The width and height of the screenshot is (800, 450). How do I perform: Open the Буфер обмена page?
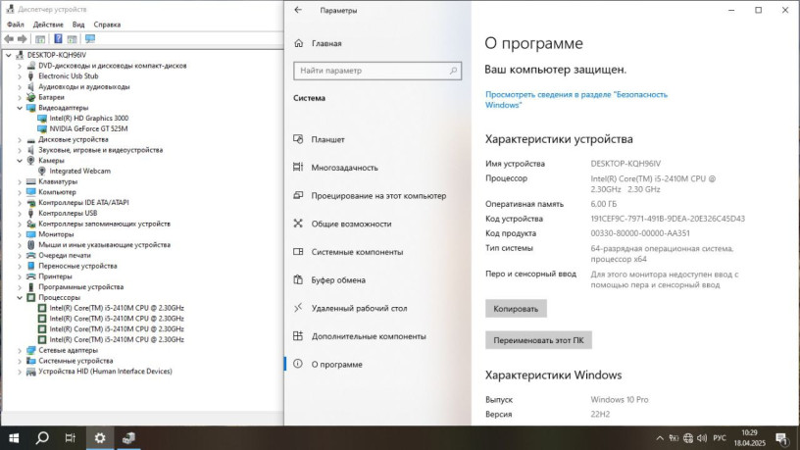click(x=338, y=279)
